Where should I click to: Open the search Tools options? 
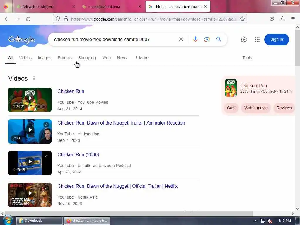tap(247, 58)
